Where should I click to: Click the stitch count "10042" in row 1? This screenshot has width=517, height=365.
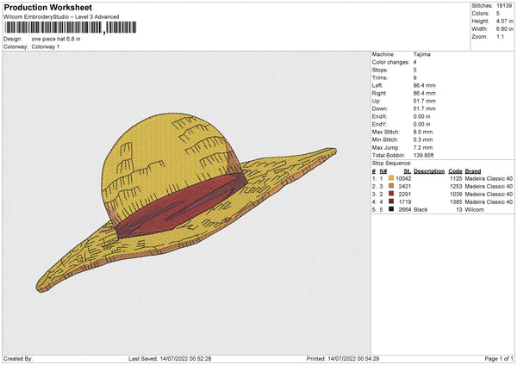pos(403,178)
